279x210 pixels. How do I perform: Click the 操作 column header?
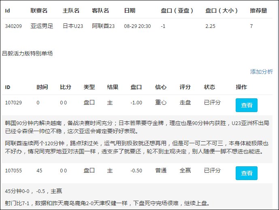pos(241,87)
